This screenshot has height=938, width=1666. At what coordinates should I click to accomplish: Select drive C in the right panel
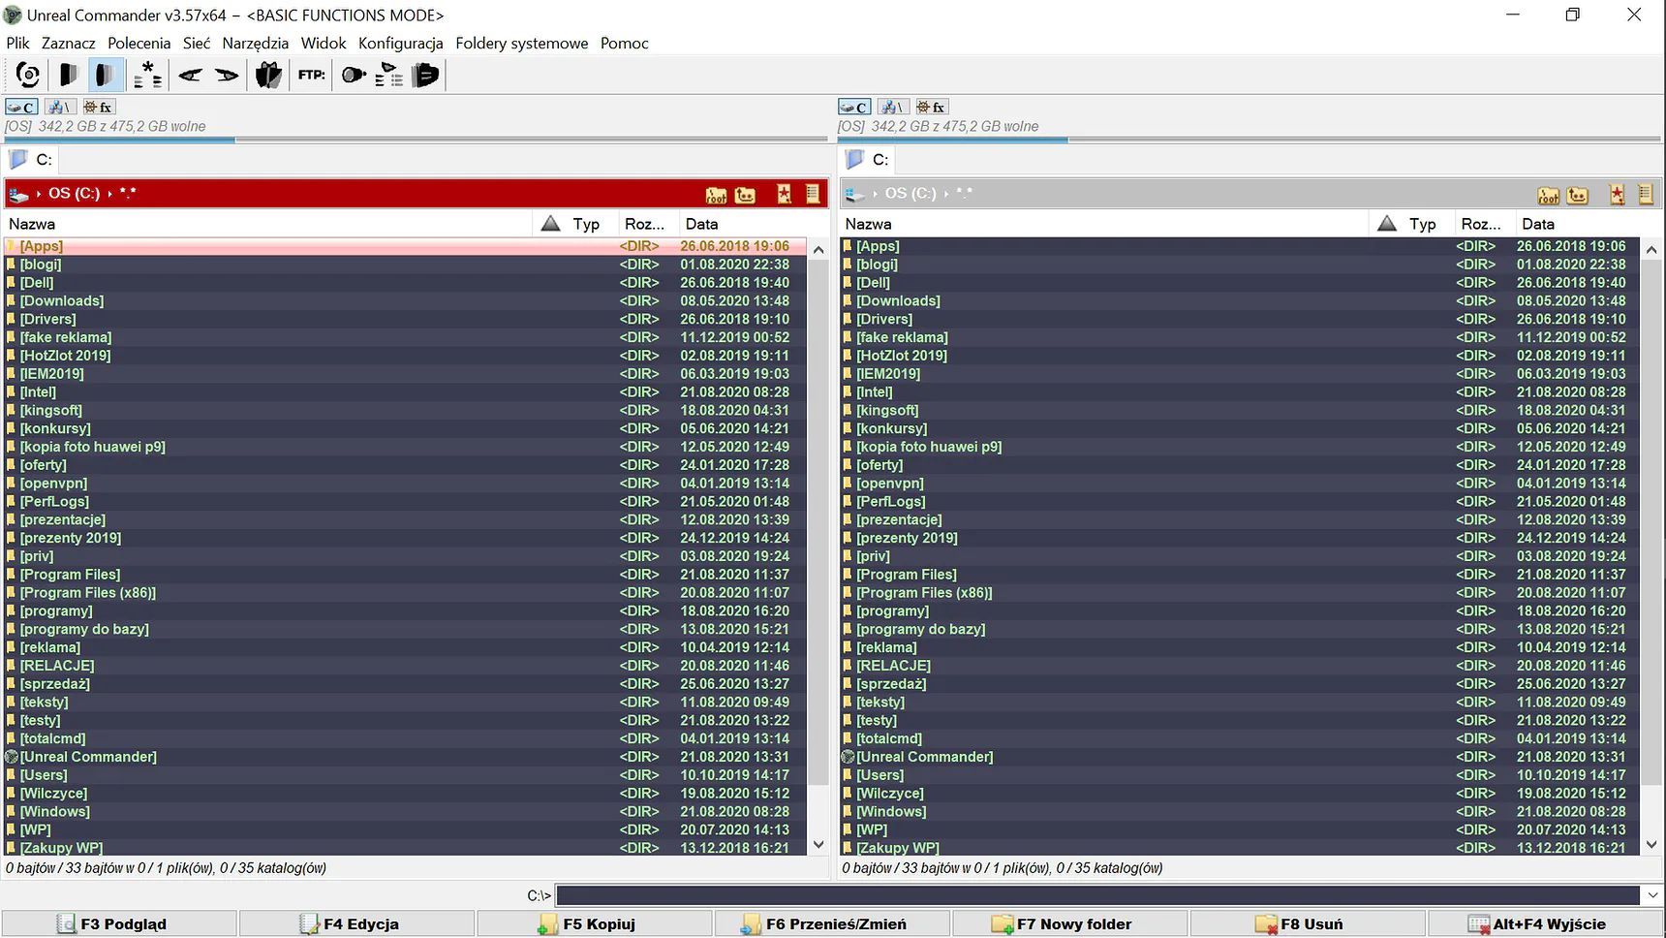pos(854,107)
